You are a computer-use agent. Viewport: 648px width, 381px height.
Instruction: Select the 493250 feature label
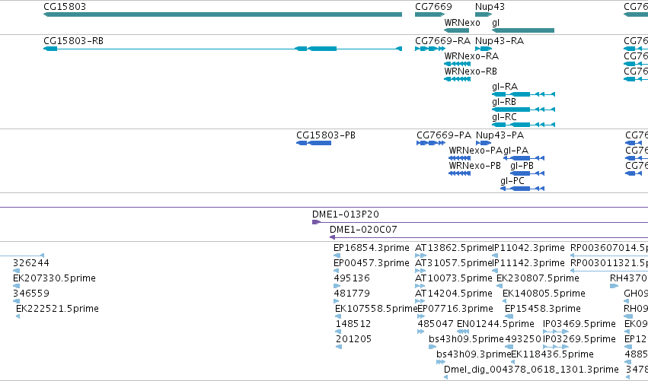(x=523, y=339)
